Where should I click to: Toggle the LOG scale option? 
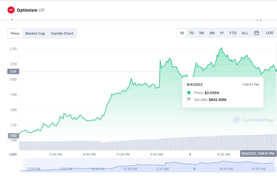(x=270, y=33)
